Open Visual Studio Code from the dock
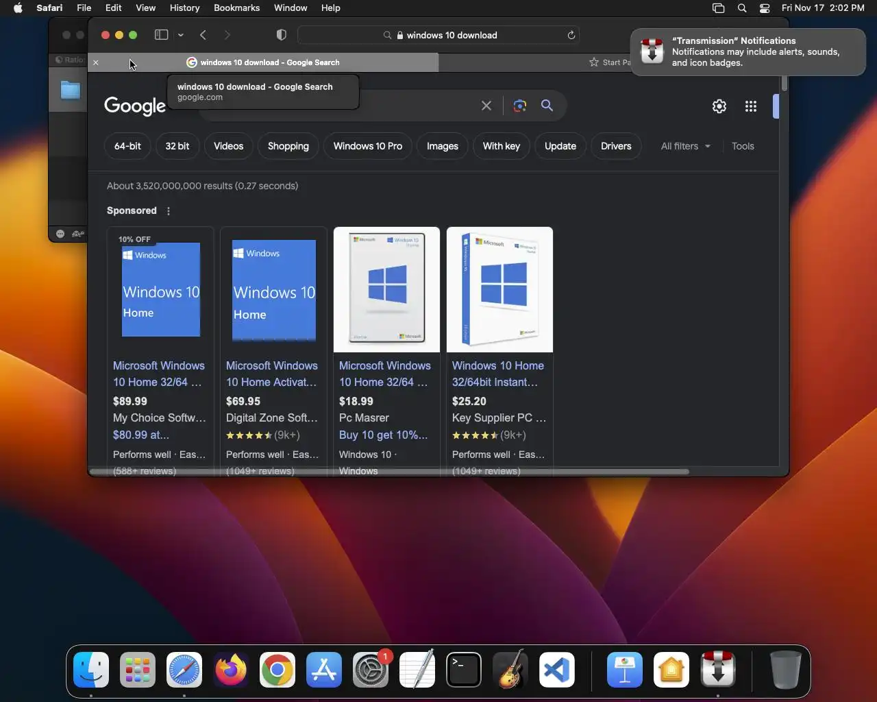This screenshot has height=702, width=877. [x=557, y=670]
